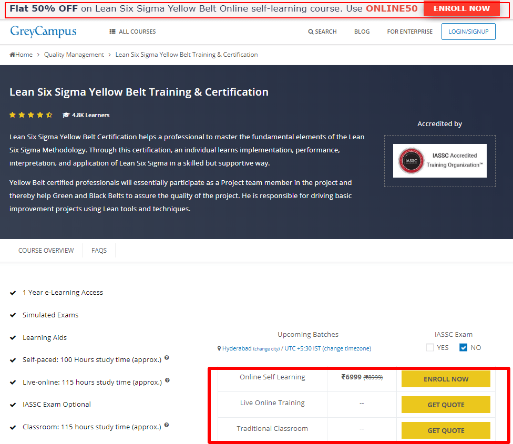
Task: Click the Traditional Classroom row label
Action: 272,429
